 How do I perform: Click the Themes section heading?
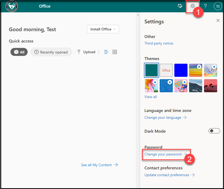pos(152,59)
